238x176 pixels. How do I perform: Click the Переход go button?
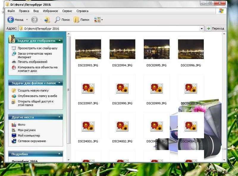(x=215, y=28)
